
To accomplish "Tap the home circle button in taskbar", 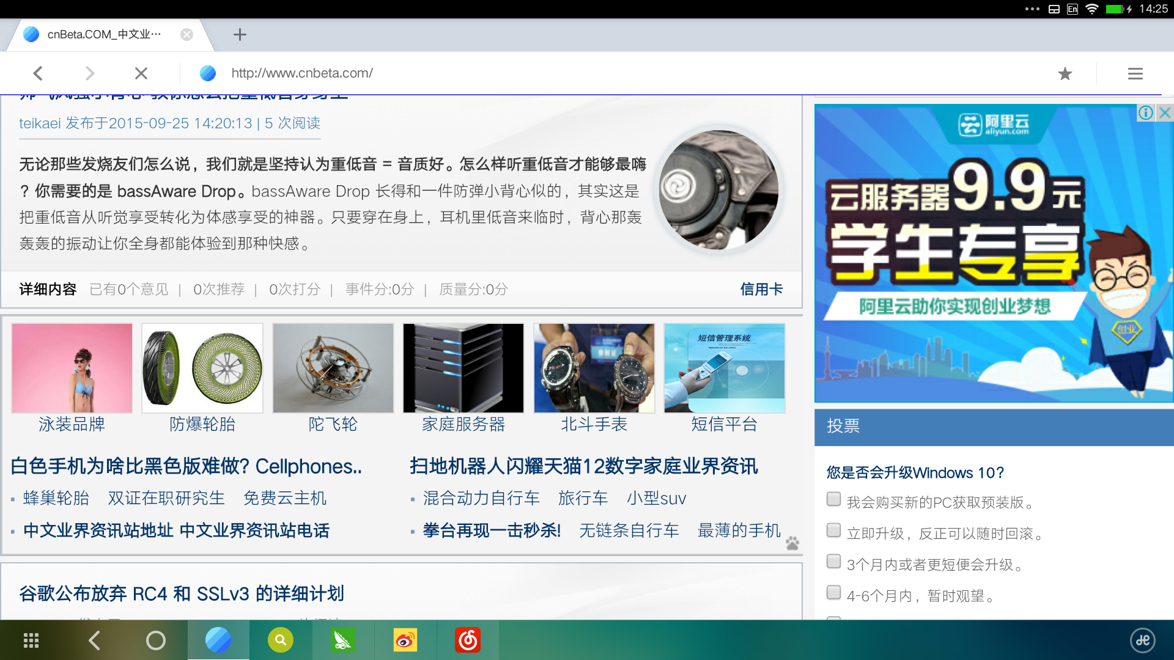I will pos(156,640).
